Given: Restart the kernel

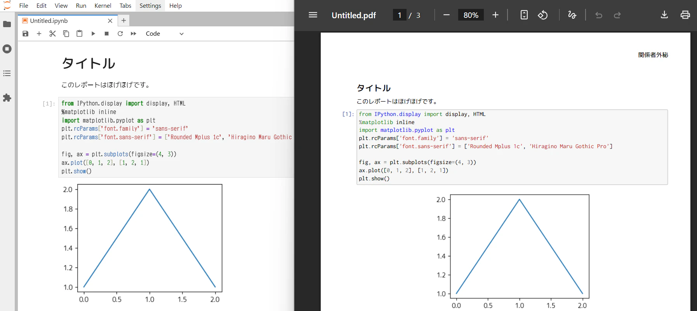Looking at the screenshot, I should click(120, 34).
